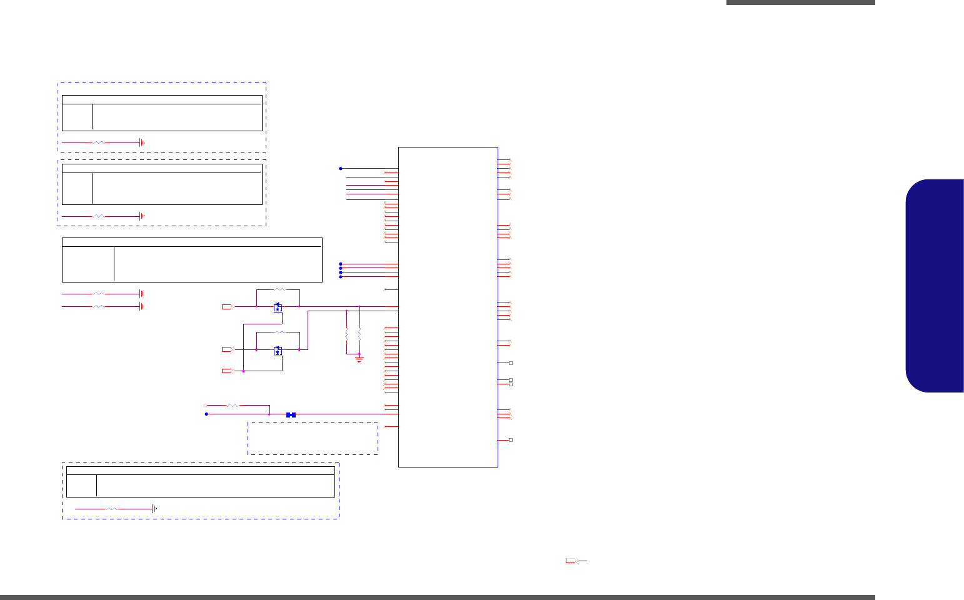Click the topmost red off-page connector port
This screenshot has height=600, width=964.
[228, 307]
